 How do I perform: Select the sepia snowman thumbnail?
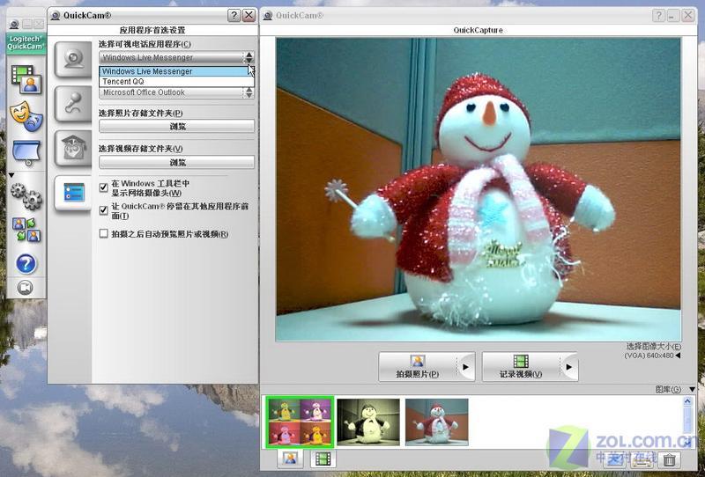click(368, 422)
